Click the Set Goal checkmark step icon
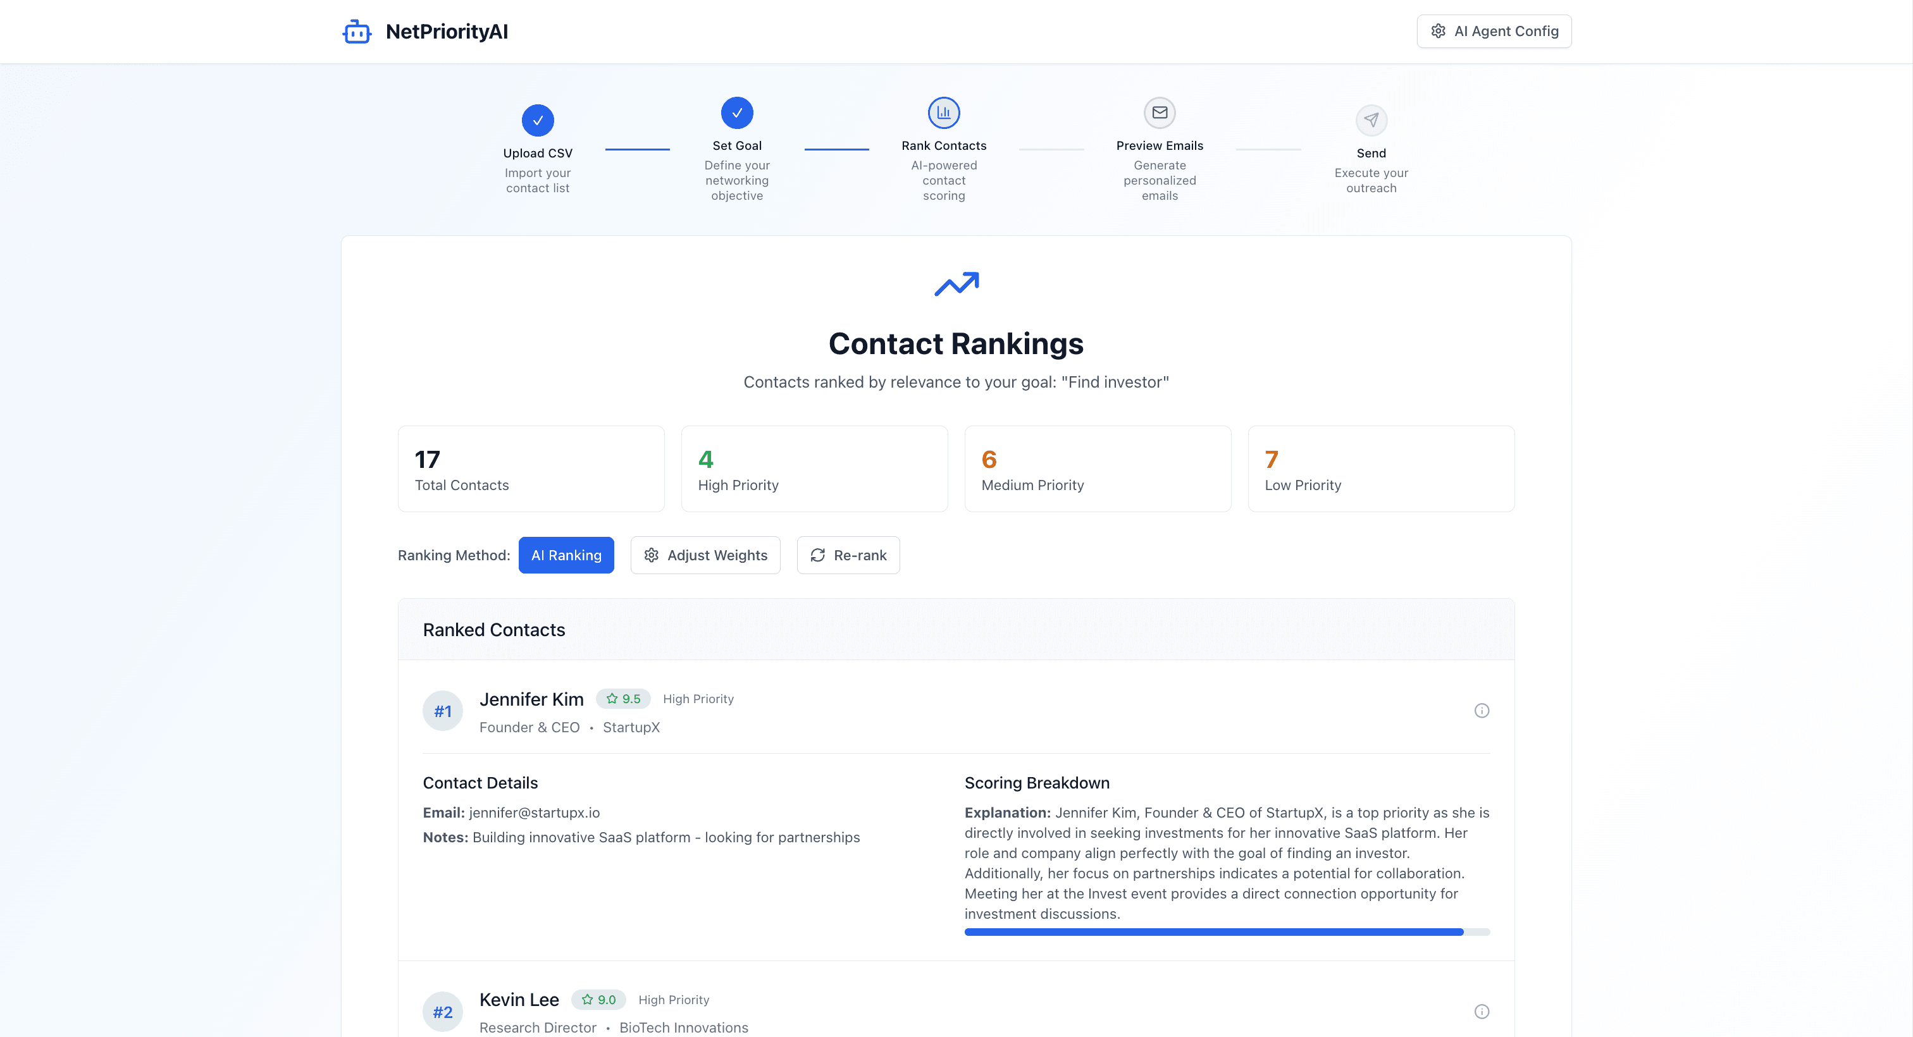This screenshot has height=1037, width=1913. pyautogui.click(x=737, y=113)
